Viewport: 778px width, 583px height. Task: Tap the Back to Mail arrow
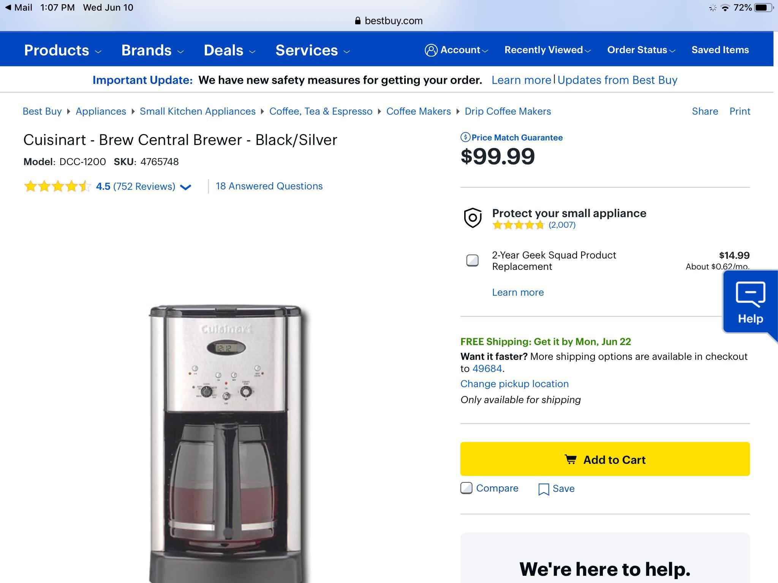click(8, 8)
